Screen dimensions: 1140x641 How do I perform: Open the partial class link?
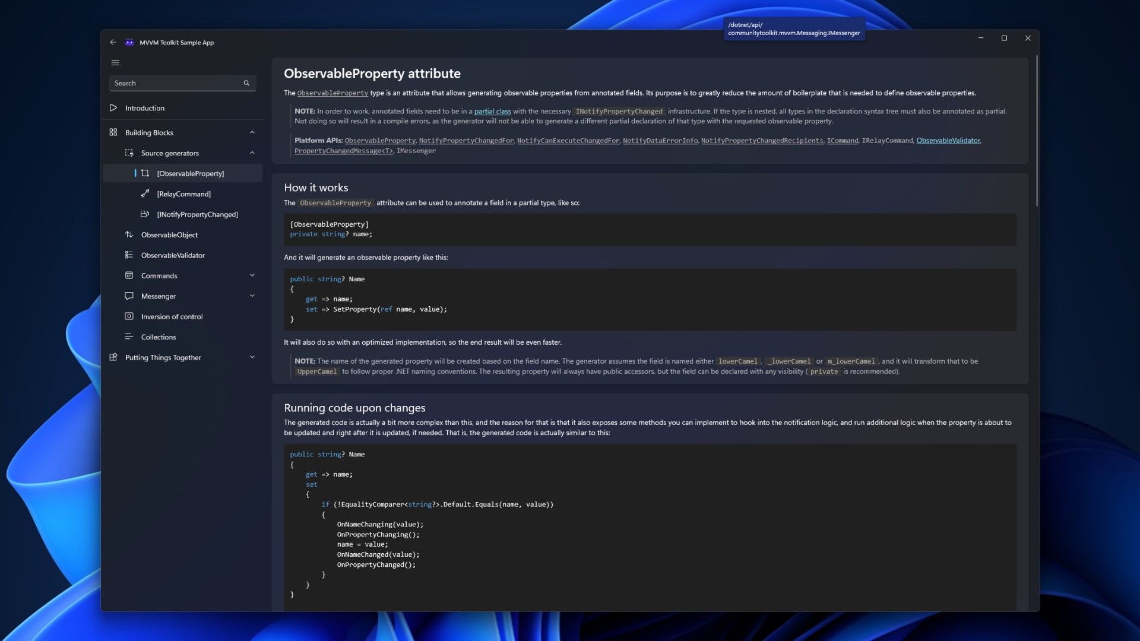point(492,112)
